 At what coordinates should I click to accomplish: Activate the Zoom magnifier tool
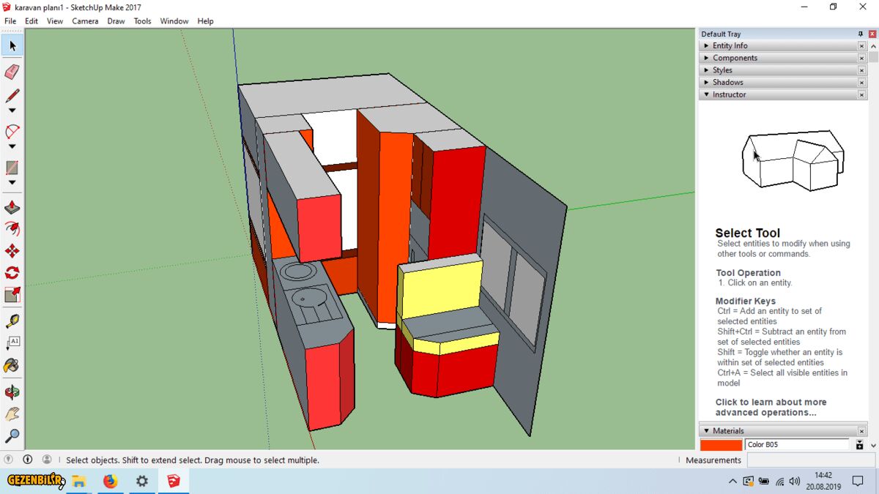click(x=12, y=436)
